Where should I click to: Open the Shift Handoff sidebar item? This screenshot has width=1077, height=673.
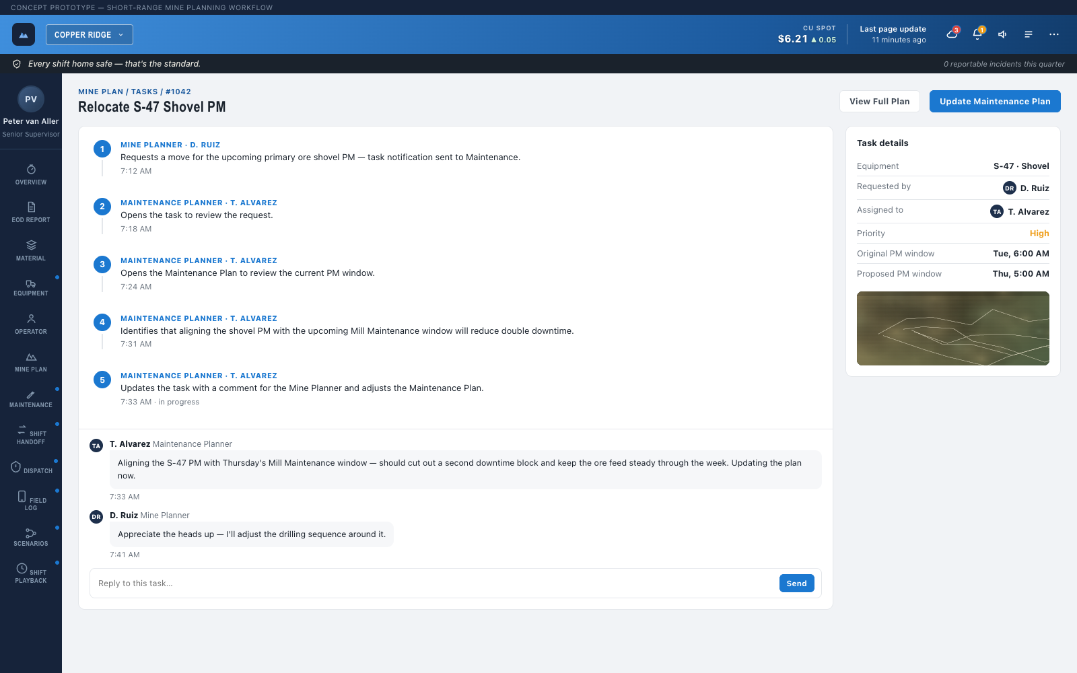coord(31,435)
